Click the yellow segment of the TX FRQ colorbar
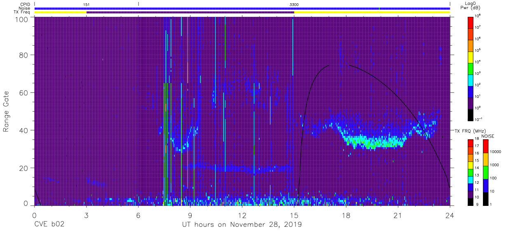The image size is (506, 233). click(x=471, y=165)
